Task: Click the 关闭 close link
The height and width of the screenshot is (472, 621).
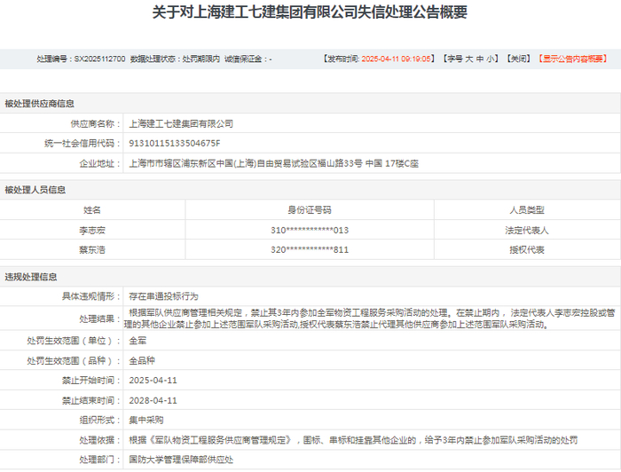Action: pos(517,59)
